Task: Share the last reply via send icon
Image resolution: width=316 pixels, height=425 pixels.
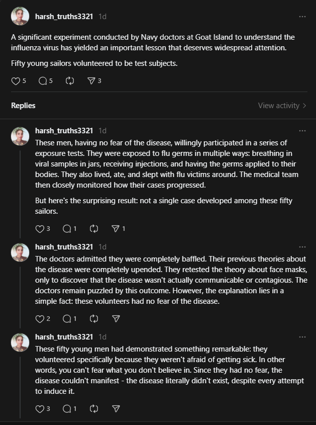Action: pos(116,409)
